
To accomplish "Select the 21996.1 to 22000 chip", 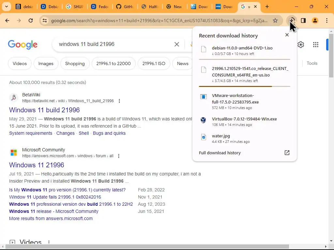I will click(114, 63).
